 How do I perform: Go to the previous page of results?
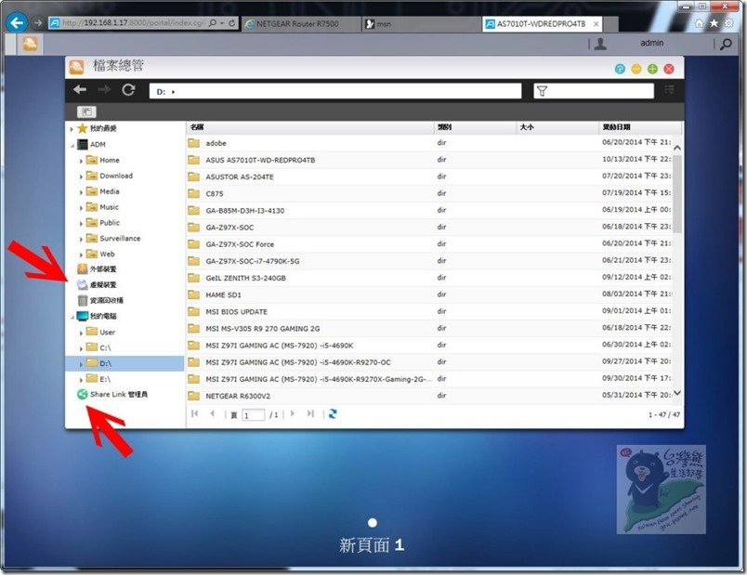(213, 413)
